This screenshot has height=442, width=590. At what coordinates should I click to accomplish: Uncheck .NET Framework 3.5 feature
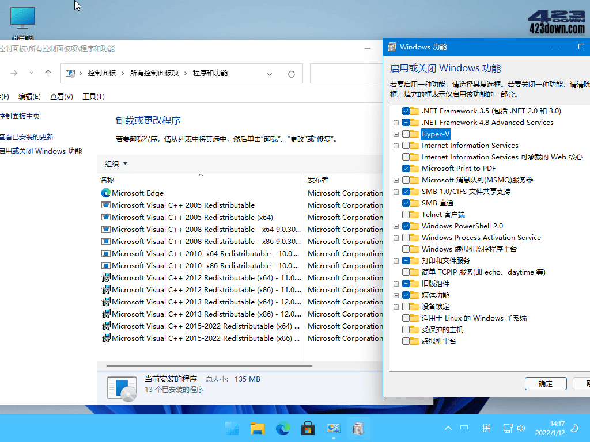point(406,111)
